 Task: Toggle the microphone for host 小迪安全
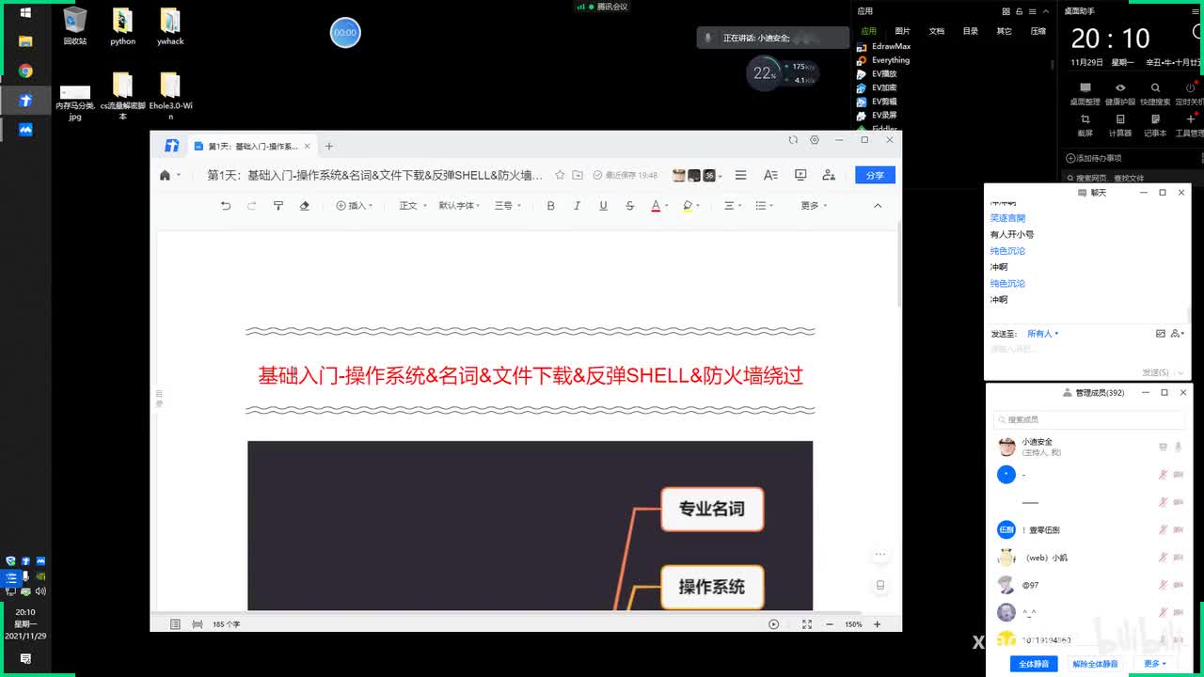pyautogui.click(x=1179, y=448)
